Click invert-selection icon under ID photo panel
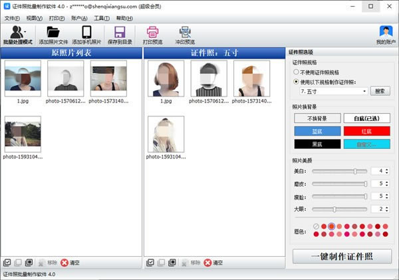399x280 pixels. coord(172,263)
